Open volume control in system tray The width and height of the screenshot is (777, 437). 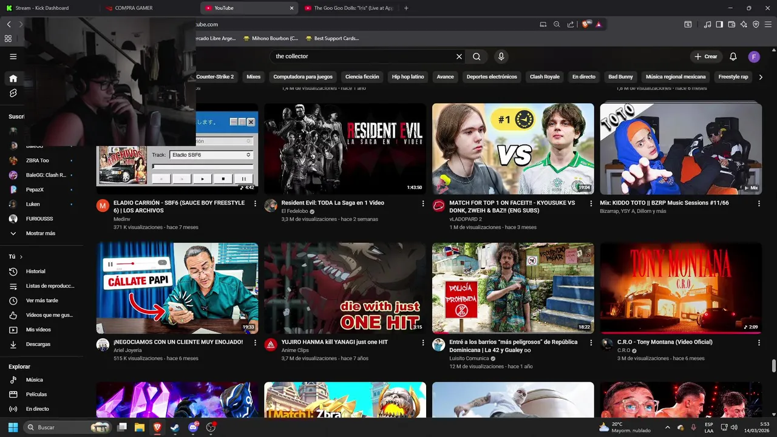click(734, 427)
